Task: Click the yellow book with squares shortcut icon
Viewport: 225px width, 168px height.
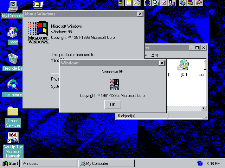Action: pyautogui.click(x=191, y=3)
